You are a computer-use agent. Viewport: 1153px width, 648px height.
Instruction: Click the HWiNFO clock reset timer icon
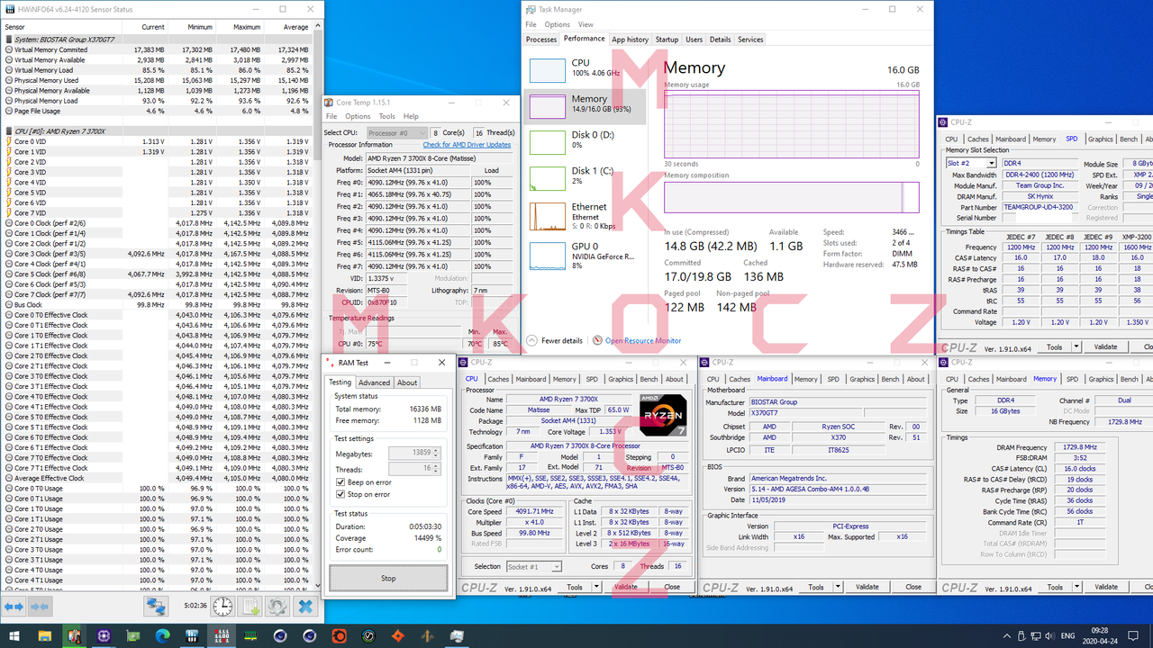(222, 607)
